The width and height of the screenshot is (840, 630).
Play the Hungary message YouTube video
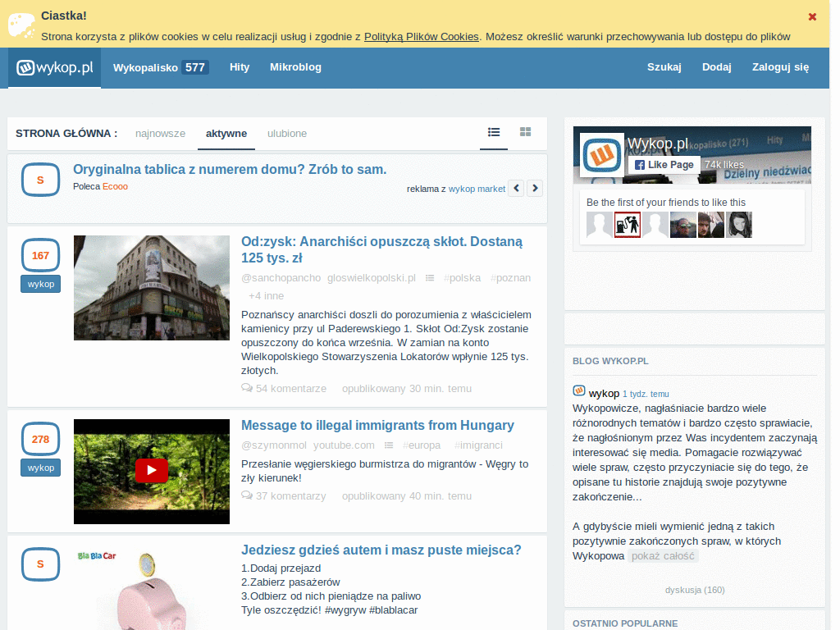pos(152,470)
